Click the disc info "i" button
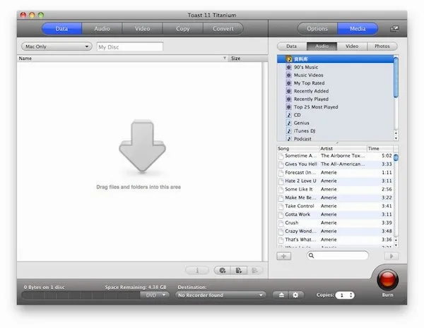The image size is (424, 328). (x=197, y=270)
